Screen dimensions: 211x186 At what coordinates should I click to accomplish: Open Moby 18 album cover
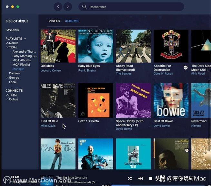(96, 154)
